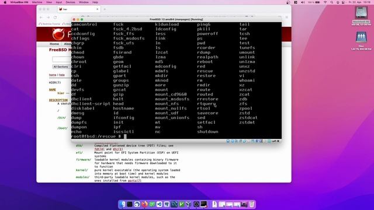The width and height of the screenshot is (374, 210).
Task: Open Wi-Fi status in menu bar
Action: click(325, 2)
